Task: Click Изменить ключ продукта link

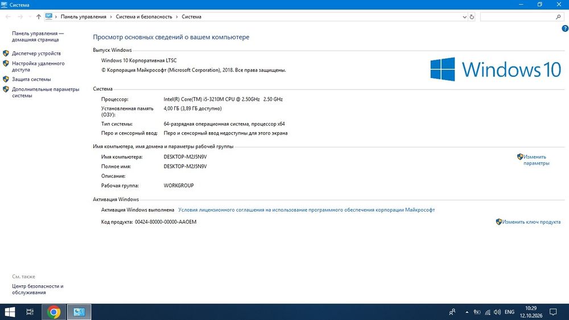Action: pos(531,222)
